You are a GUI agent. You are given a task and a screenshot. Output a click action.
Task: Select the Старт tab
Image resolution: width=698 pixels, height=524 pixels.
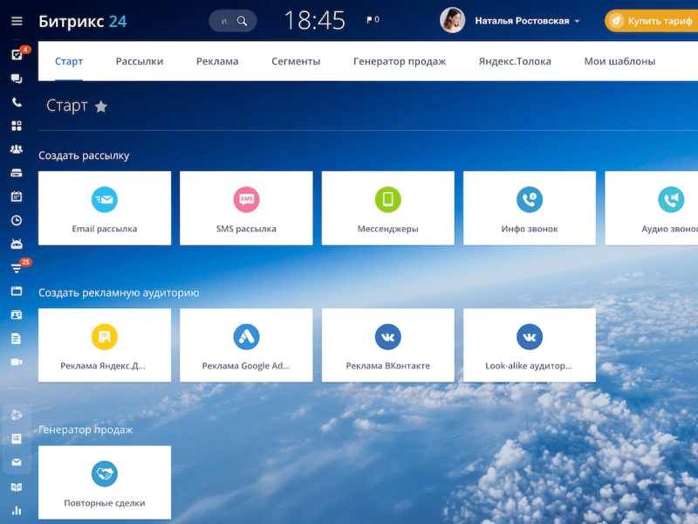69,61
